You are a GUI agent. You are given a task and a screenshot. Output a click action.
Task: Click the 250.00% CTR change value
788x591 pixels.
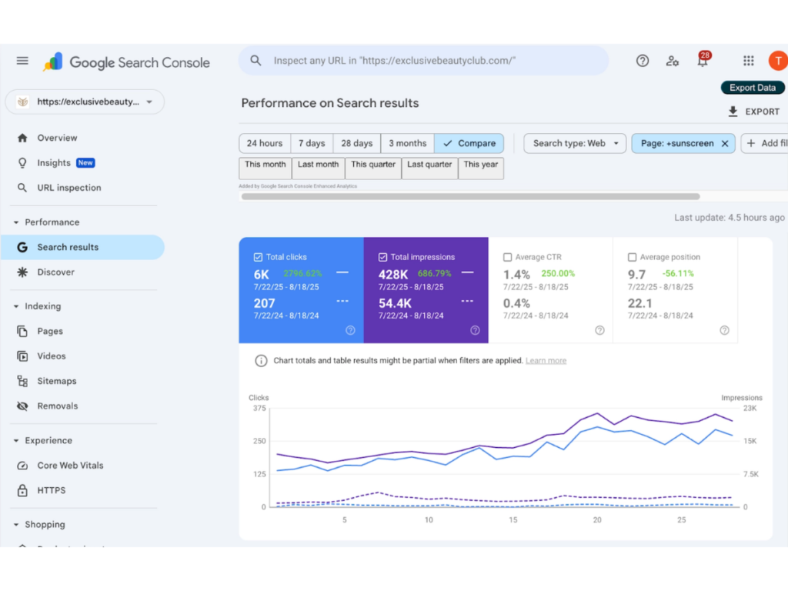pos(558,273)
